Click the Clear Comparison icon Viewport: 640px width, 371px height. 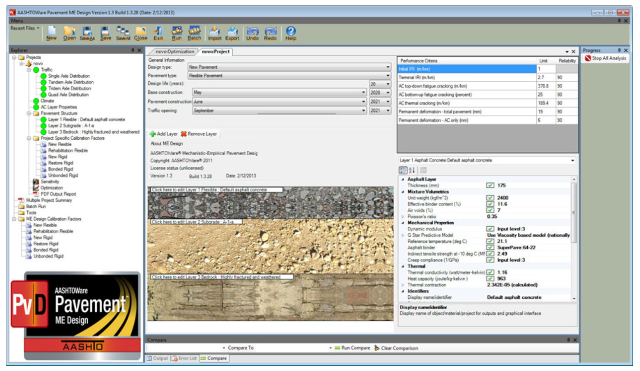[377, 348]
